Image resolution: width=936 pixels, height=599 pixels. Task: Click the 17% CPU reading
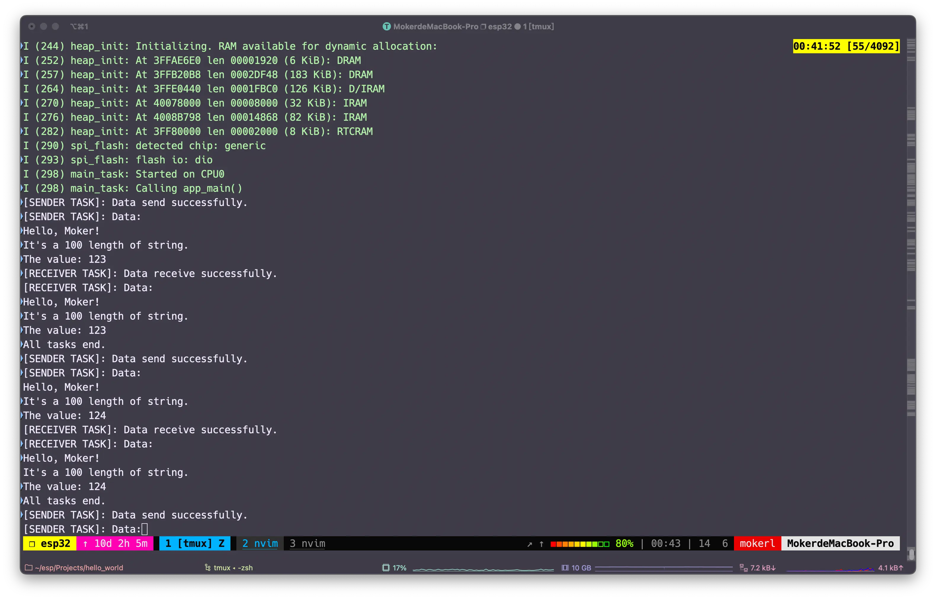point(399,568)
